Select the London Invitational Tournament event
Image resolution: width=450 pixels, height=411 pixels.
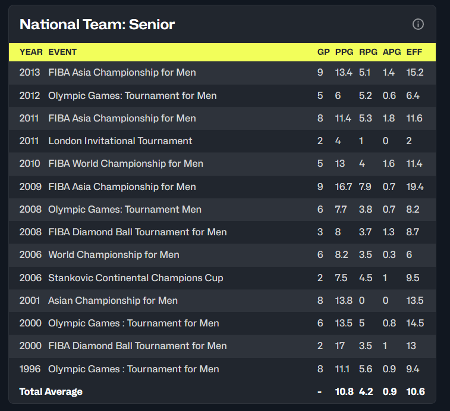click(120, 141)
